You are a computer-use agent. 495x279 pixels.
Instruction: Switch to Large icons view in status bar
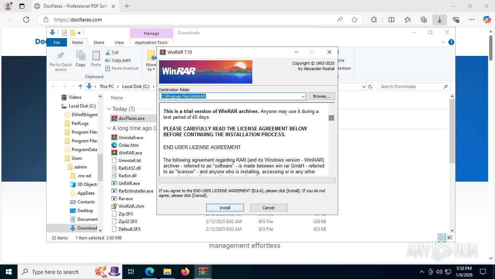coord(450,238)
